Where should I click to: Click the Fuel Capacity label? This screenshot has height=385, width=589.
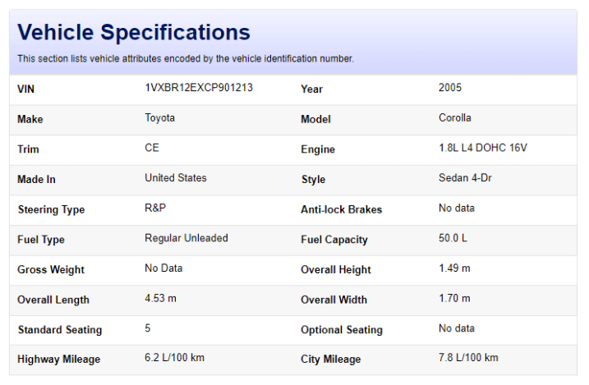[x=334, y=240]
